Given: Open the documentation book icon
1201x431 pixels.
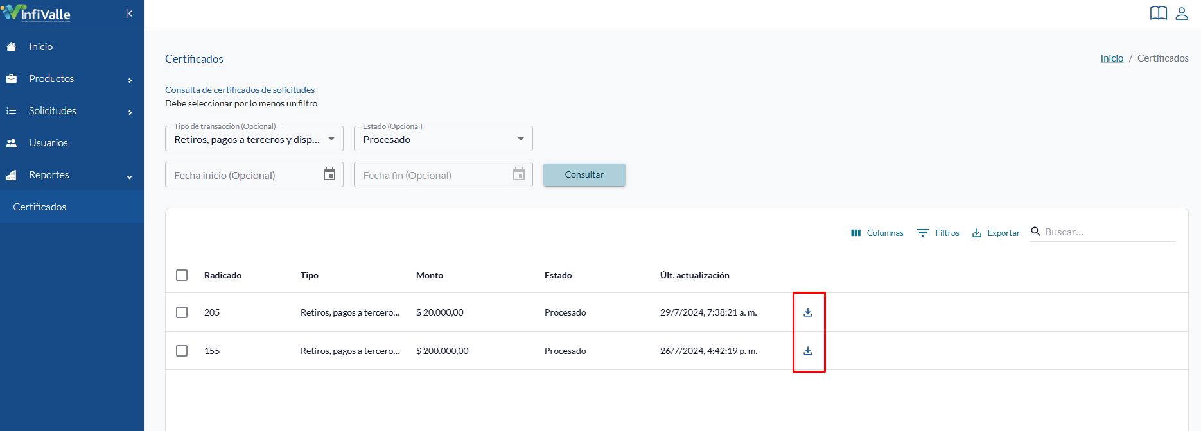Looking at the screenshot, I should coord(1159,13).
